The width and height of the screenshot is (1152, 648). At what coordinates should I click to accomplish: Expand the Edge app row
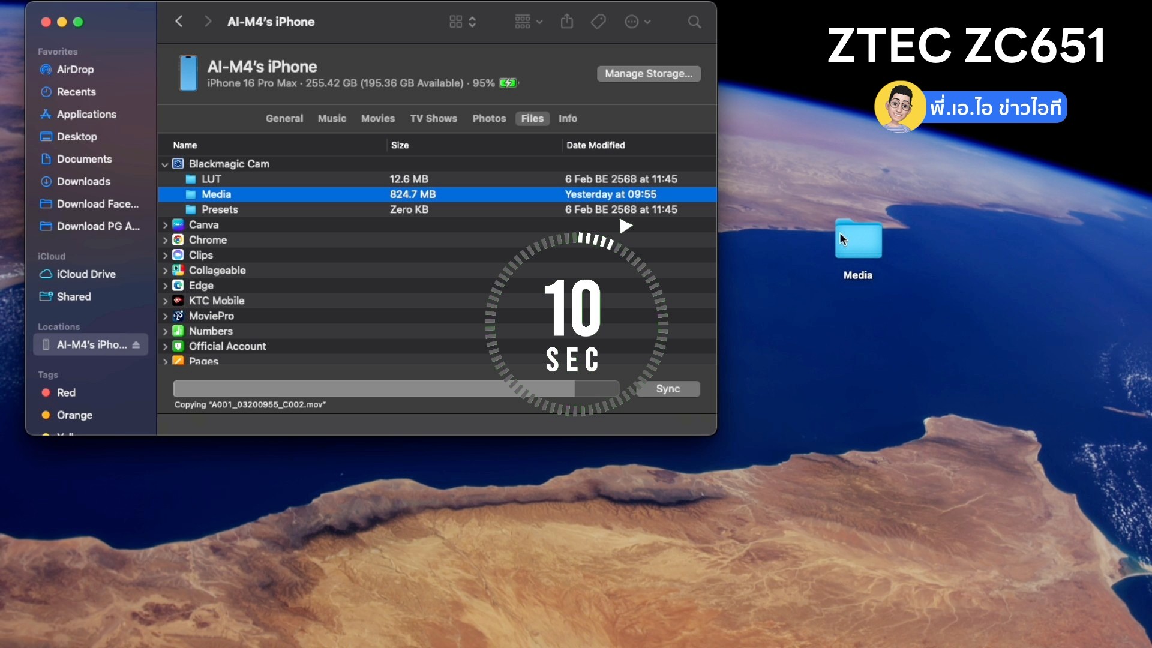click(x=165, y=286)
